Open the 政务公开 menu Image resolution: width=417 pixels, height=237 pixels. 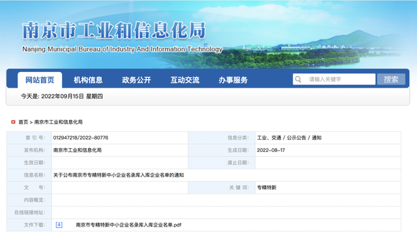[x=136, y=80]
